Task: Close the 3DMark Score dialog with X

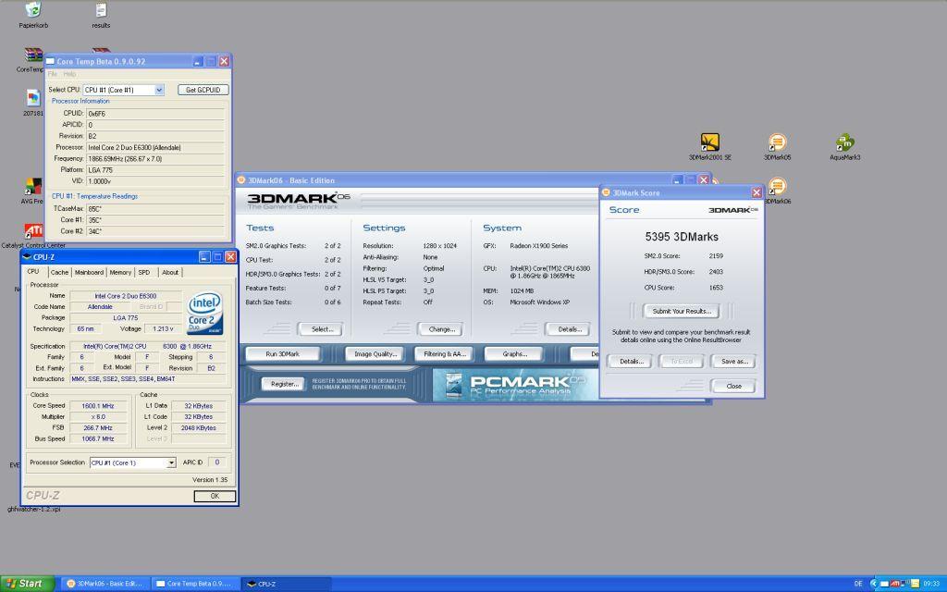Action: pos(756,192)
